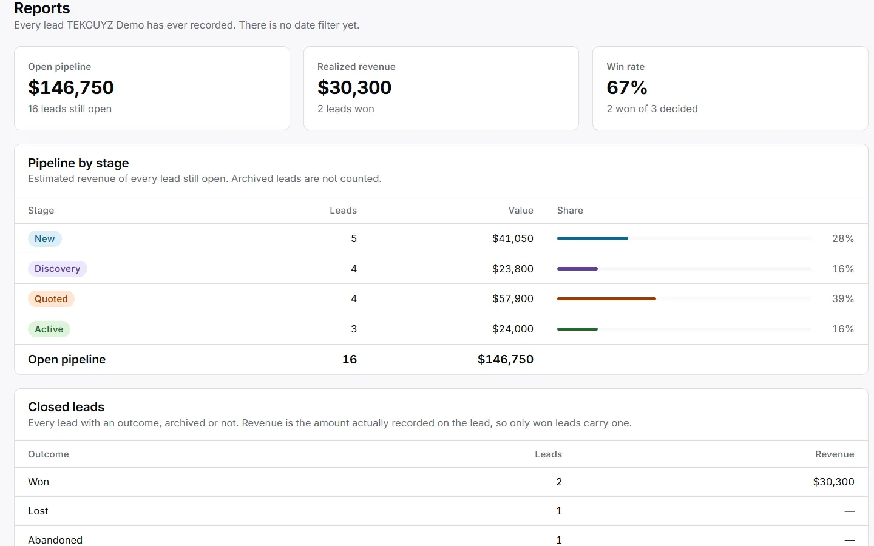Click the $57,900 value in Quoted row
The height and width of the screenshot is (546, 874).
[x=513, y=299]
